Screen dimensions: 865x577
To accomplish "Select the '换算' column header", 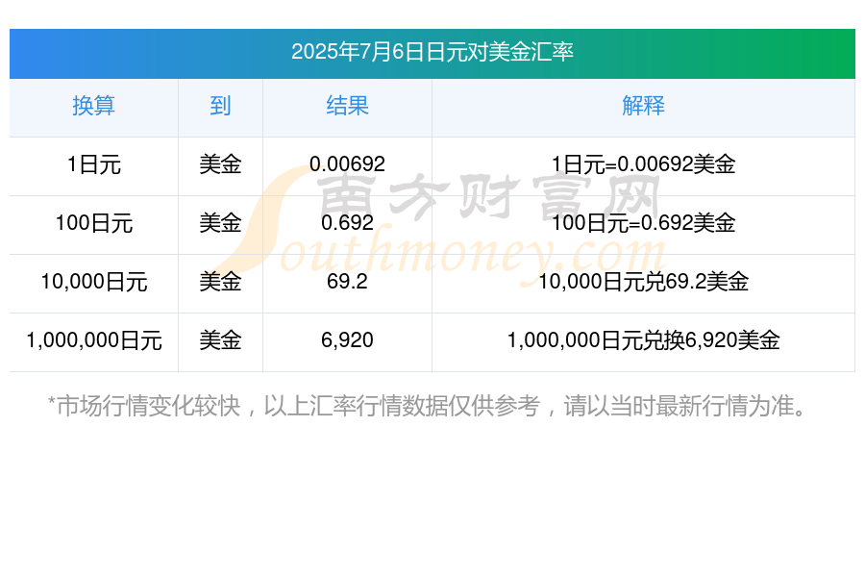I will pyautogui.click(x=94, y=106).
